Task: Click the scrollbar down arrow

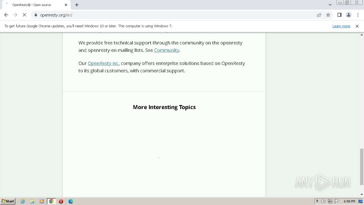Action: [362, 195]
